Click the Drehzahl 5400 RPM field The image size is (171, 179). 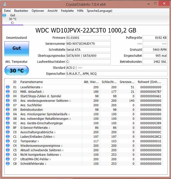click(x=155, y=50)
